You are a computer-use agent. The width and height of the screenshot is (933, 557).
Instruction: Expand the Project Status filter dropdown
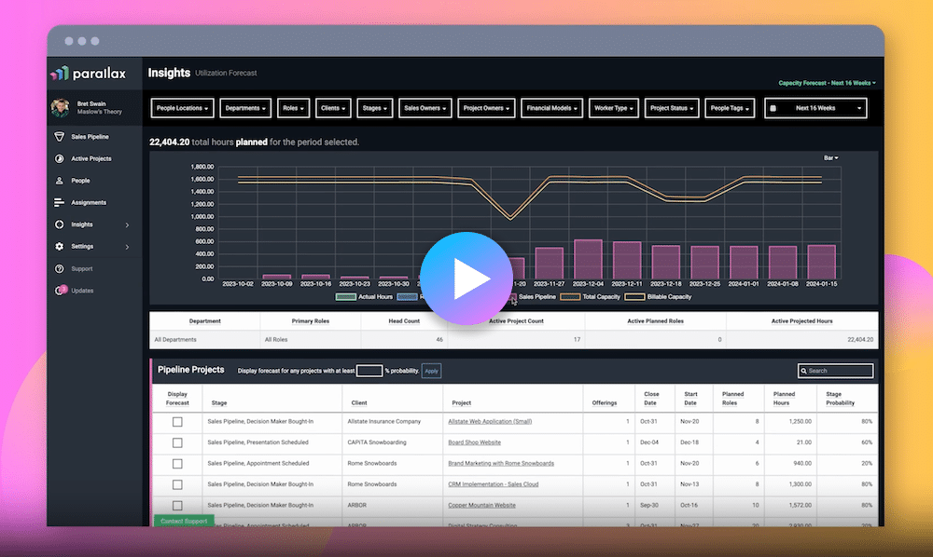click(671, 108)
